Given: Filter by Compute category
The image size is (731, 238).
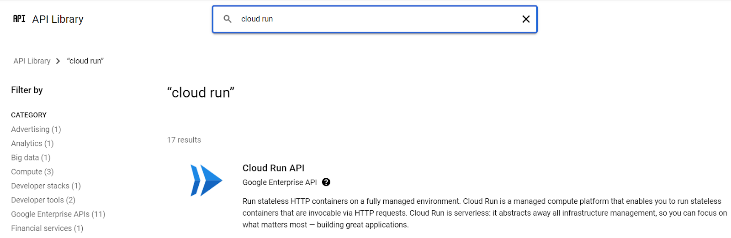Looking at the screenshot, I should tap(32, 172).
